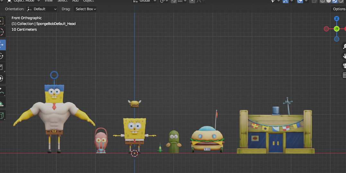Expand the overlays settings dropdown arrow

[x=306, y=1]
